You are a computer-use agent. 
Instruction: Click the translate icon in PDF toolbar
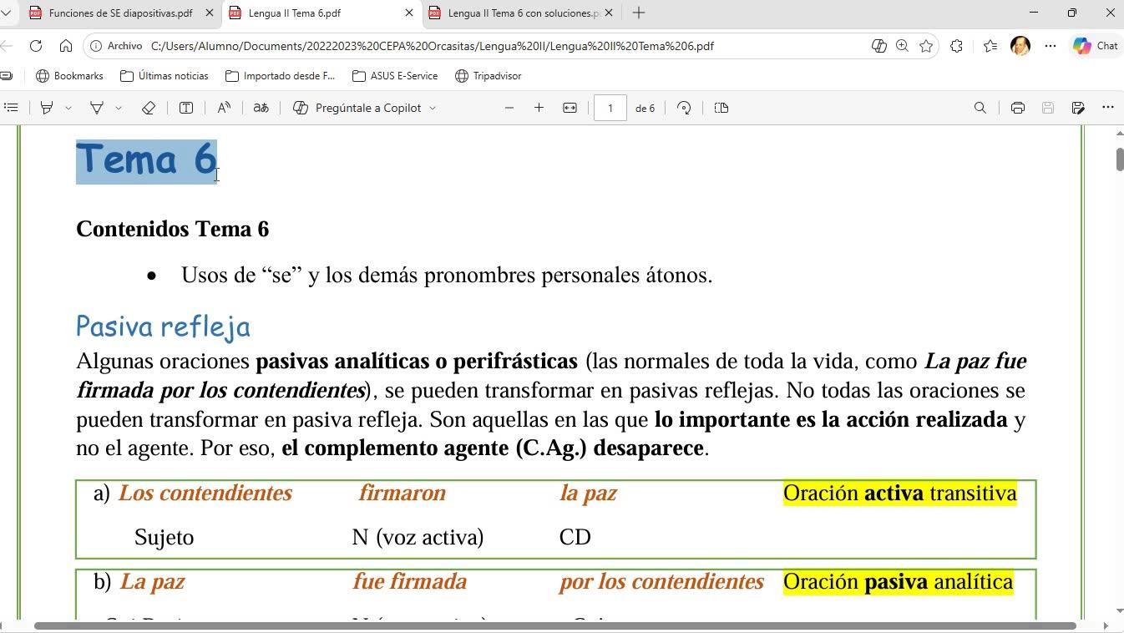[x=261, y=108]
